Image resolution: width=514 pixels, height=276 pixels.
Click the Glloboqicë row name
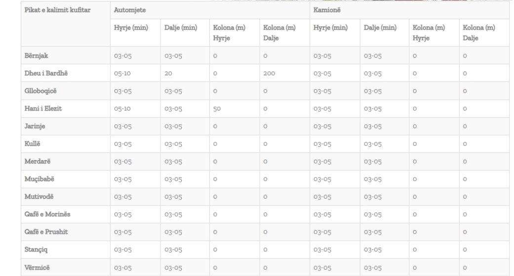(x=40, y=91)
